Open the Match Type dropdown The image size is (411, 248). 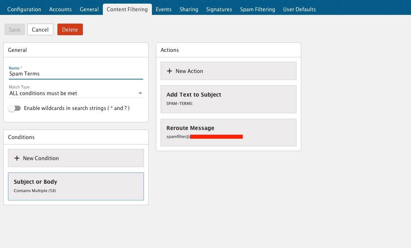(76, 93)
